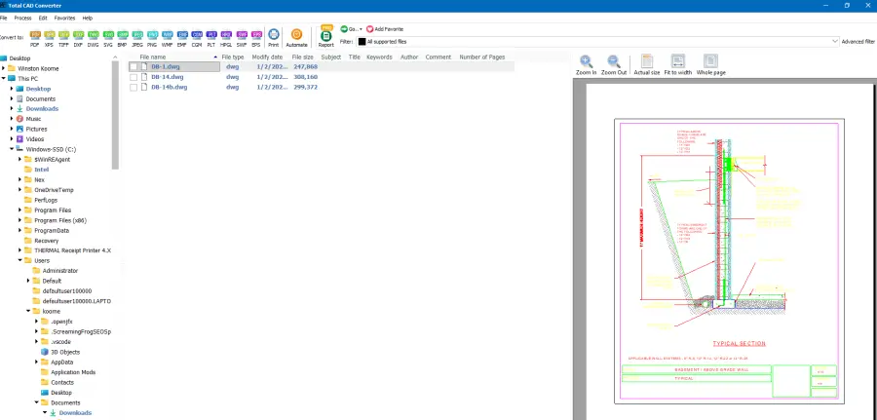Open the File menu

tap(3, 18)
